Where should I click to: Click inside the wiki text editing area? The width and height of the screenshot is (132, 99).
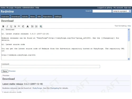point(64,44)
